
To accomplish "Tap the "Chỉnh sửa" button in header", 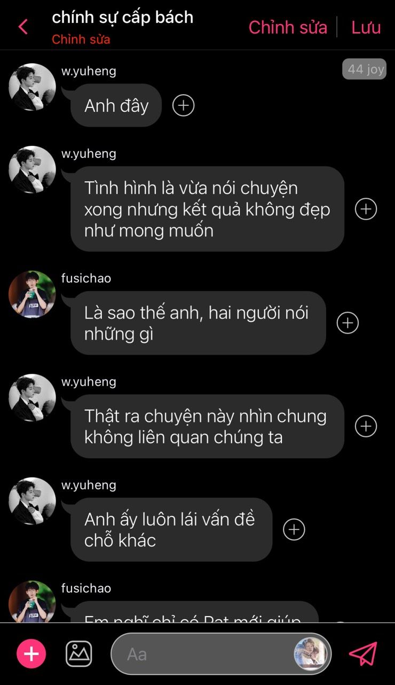I will pos(288,27).
